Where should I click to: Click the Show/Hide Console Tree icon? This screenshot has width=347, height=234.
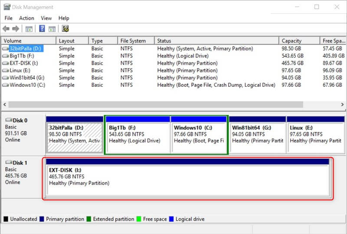29,29
